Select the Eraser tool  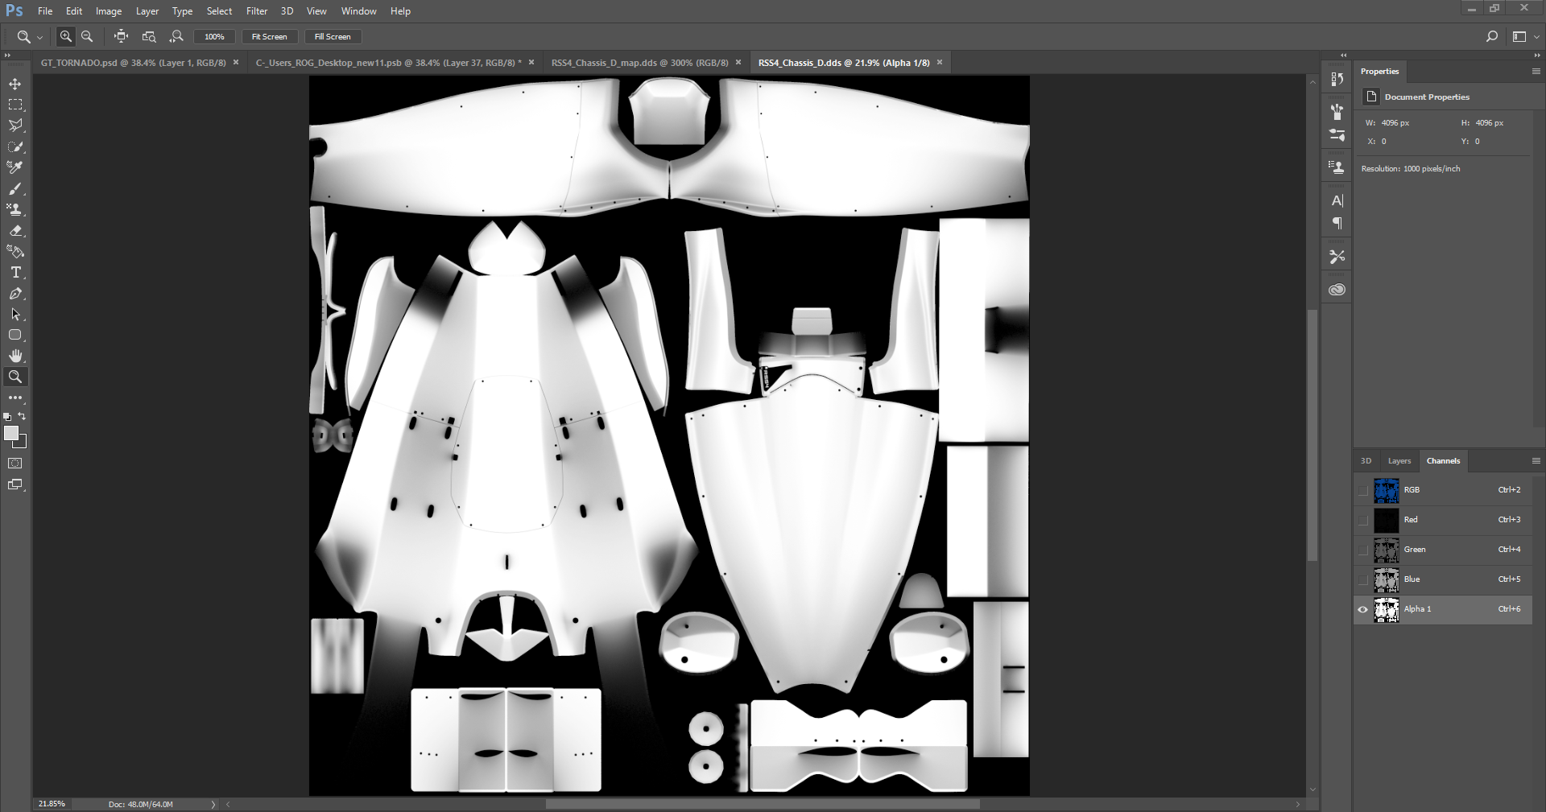pyautogui.click(x=15, y=230)
